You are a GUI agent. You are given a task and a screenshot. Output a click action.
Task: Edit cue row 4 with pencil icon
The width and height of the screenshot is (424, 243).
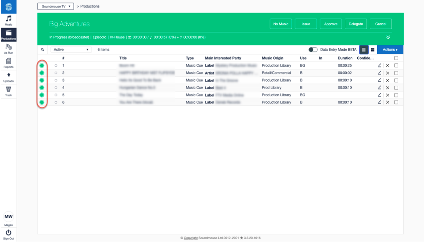tap(379, 87)
